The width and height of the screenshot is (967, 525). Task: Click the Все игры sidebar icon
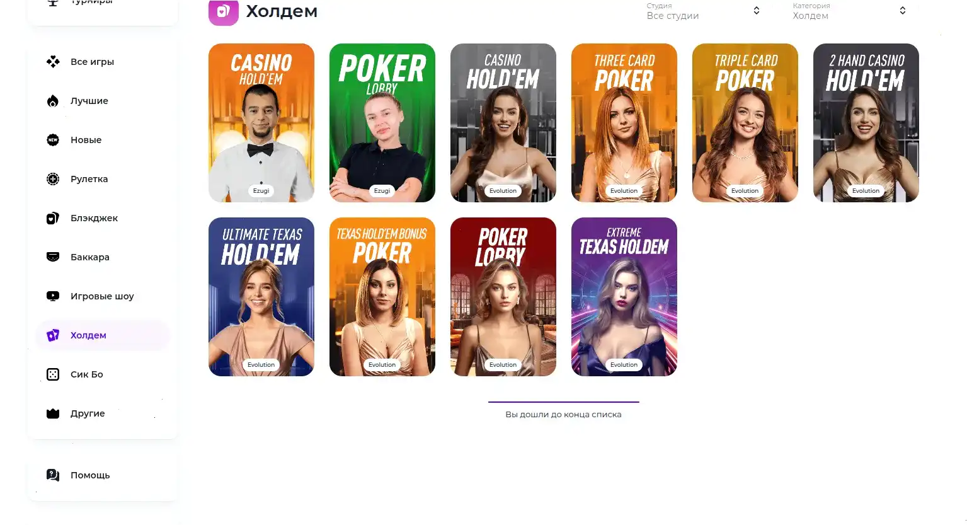point(53,62)
